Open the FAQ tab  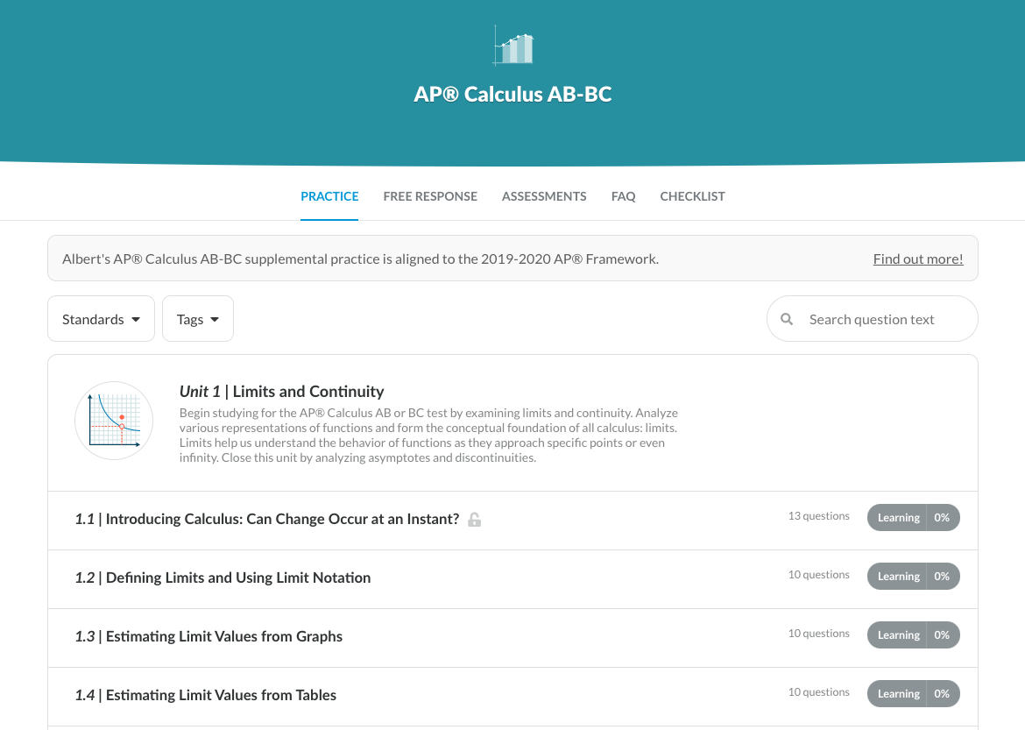tap(623, 196)
